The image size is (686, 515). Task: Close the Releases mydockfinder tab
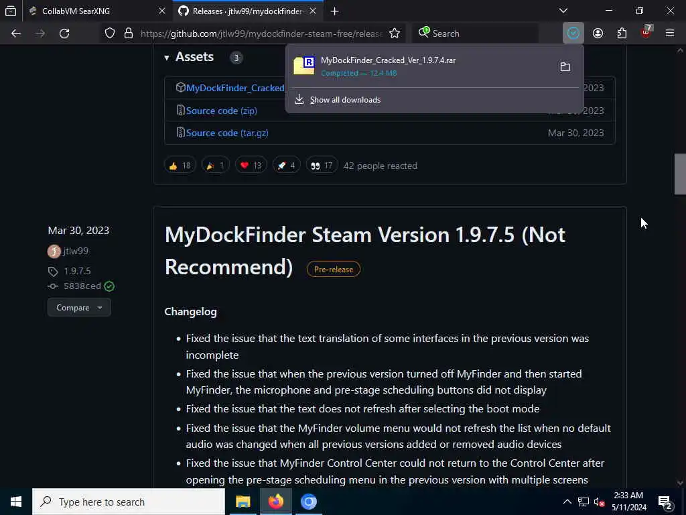coord(313,11)
